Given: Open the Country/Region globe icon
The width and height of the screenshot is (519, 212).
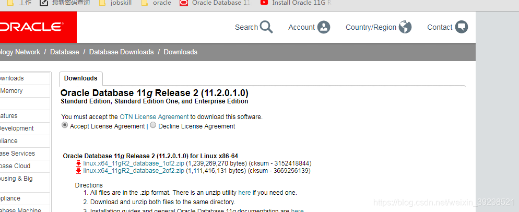Looking at the screenshot, I should point(405,27).
